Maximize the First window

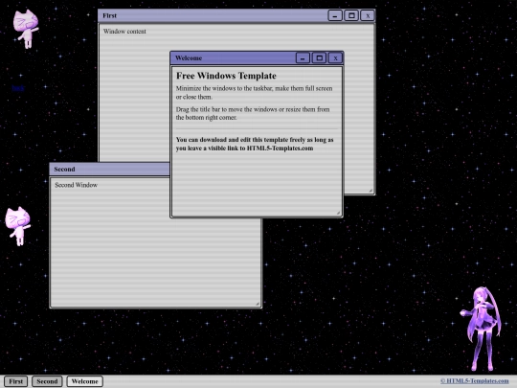[351, 15]
